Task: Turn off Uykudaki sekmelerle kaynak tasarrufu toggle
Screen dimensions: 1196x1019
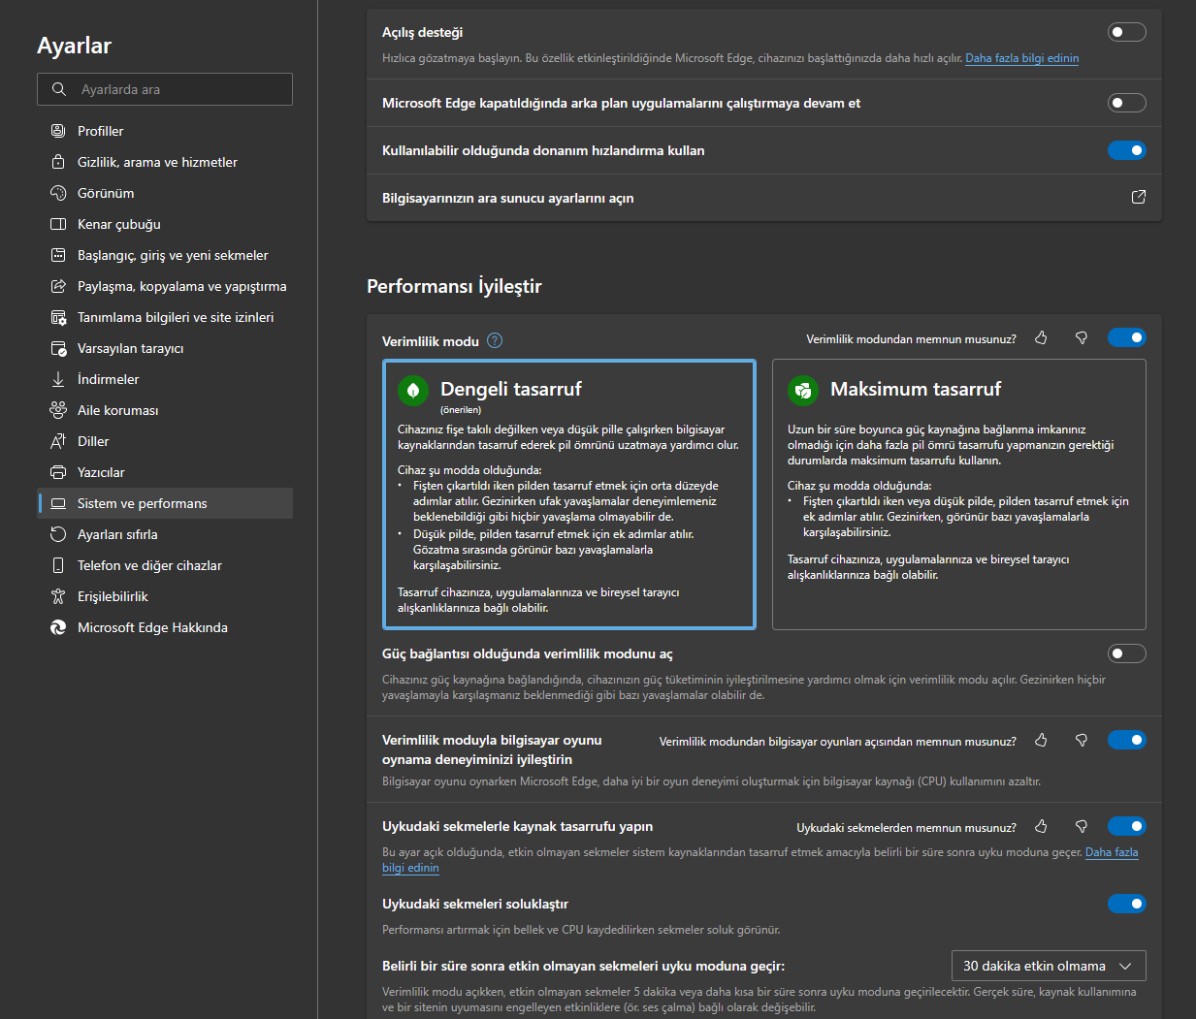Action: coord(1127,826)
